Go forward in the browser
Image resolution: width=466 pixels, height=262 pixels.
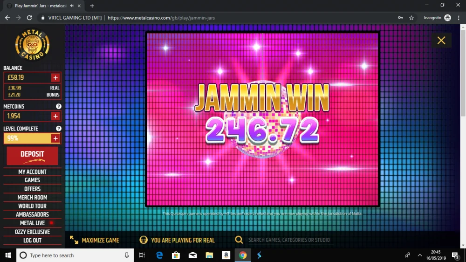[x=19, y=18]
